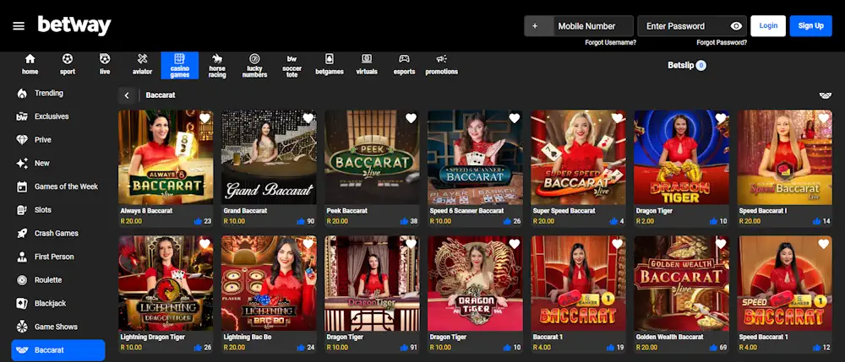Viewport: 845px width, 362px height.
Task: Favorite Always 8 Baccarat heart
Action: (204, 118)
